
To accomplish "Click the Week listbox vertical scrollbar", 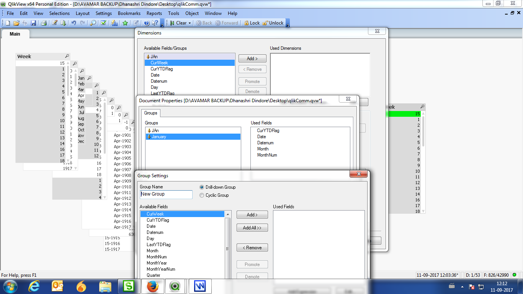I will (x=68, y=80).
